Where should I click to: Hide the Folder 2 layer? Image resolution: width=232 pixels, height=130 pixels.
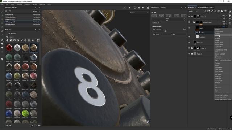click(x=189, y=17)
